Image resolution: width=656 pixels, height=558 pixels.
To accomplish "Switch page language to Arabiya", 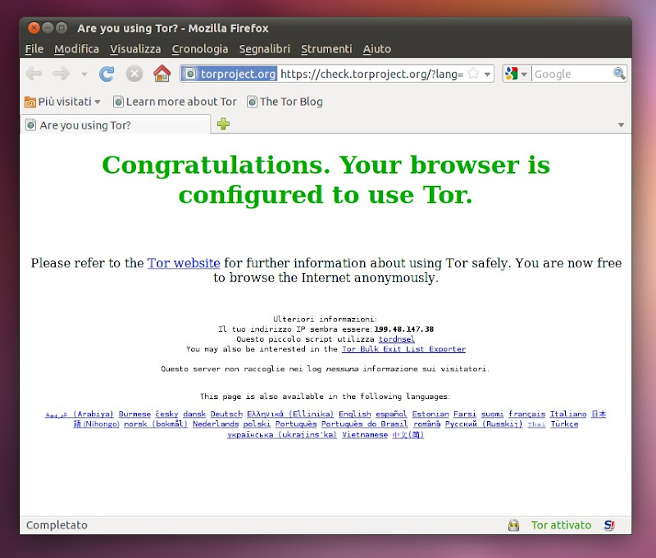I will click(79, 415).
